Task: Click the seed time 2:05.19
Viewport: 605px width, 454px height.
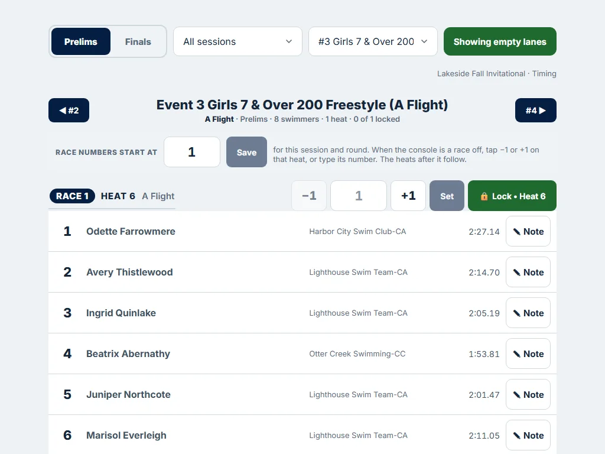Action: (x=484, y=313)
